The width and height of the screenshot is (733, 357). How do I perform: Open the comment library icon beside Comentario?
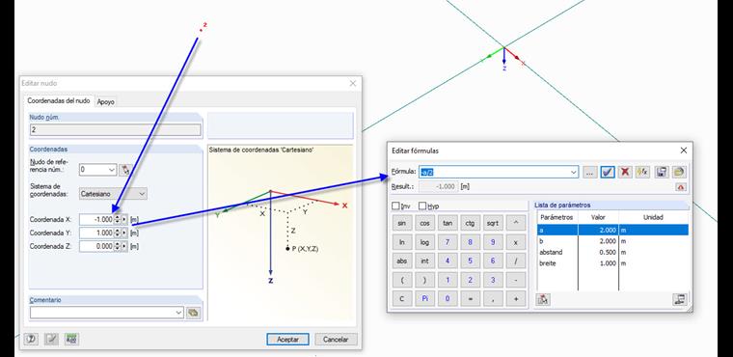pyautogui.click(x=194, y=313)
